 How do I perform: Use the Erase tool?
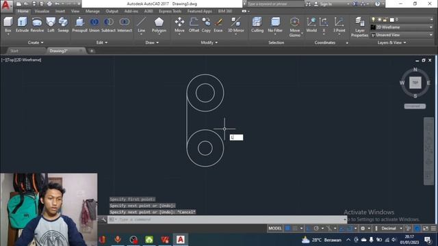(x=218, y=25)
